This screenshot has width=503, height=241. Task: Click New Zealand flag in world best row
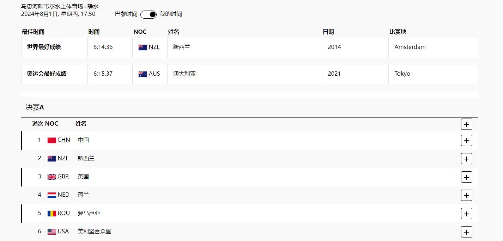(x=143, y=47)
